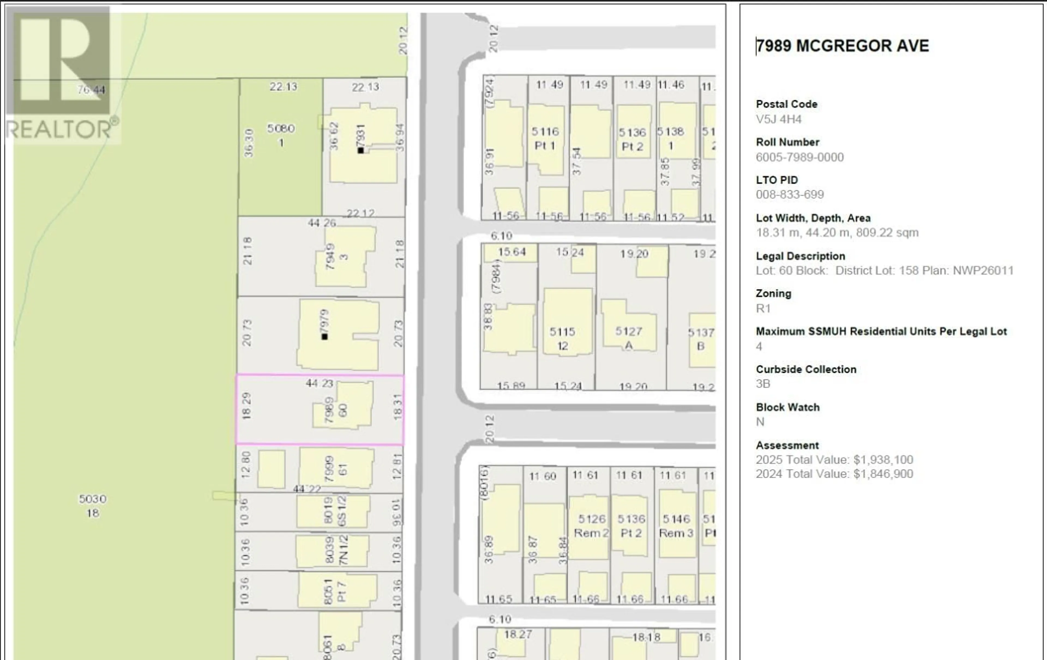Click the Maximum SSMUH Residential Units label
The height and width of the screenshot is (660, 1047).
click(x=881, y=331)
